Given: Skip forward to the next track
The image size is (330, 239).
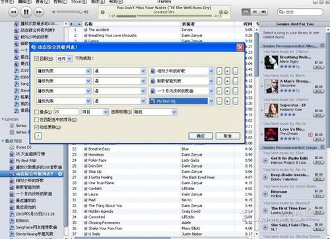Looking at the screenshot, I should [39, 12].
